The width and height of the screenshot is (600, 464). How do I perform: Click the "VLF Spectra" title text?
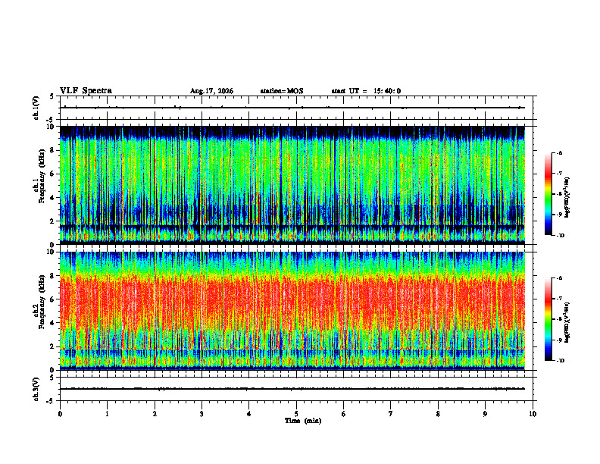tap(86, 91)
